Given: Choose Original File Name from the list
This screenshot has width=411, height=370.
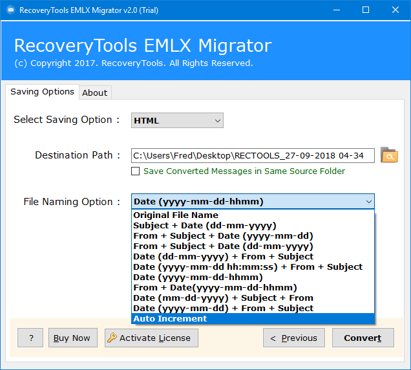Looking at the screenshot, I should [x=253, y=215].
